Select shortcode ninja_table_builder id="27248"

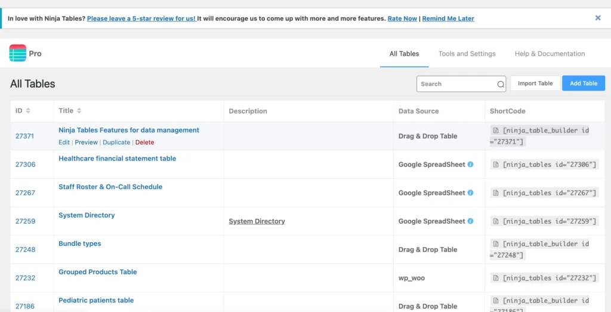(x=539, y=249)
